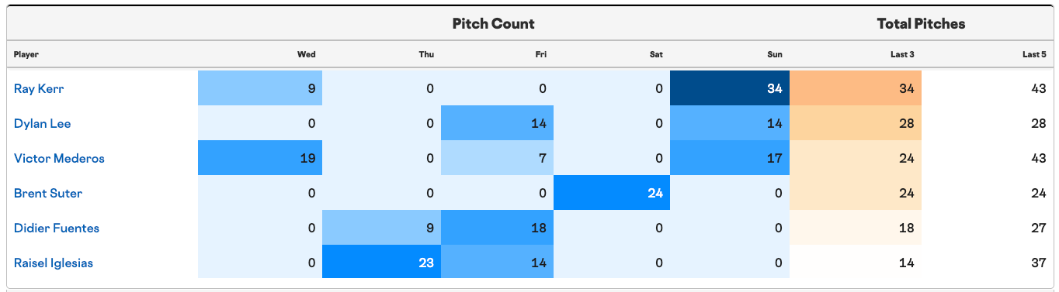Click Ray Kerr's orange Last 3 cell
This screenshot has height=292, width=1059.
tap(856, 88)
